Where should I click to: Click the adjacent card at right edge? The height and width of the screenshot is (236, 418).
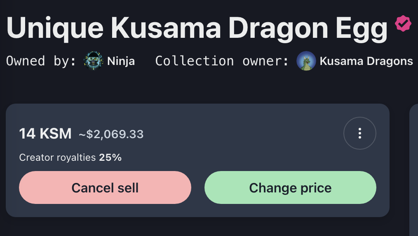tap(413, 164)
